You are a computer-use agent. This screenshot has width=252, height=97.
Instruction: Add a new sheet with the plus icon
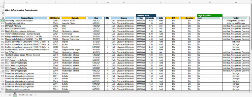click(x=36, y=95)
